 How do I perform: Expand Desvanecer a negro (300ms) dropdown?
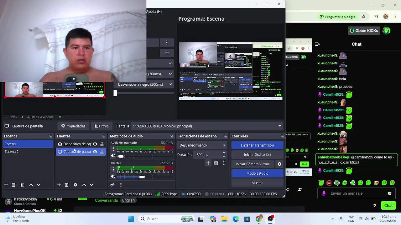pyautogui.click(x=170, y=84)
